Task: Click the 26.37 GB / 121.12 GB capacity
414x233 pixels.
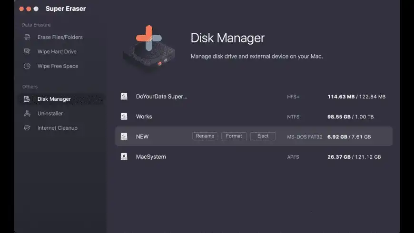Action: pos(354,157)
